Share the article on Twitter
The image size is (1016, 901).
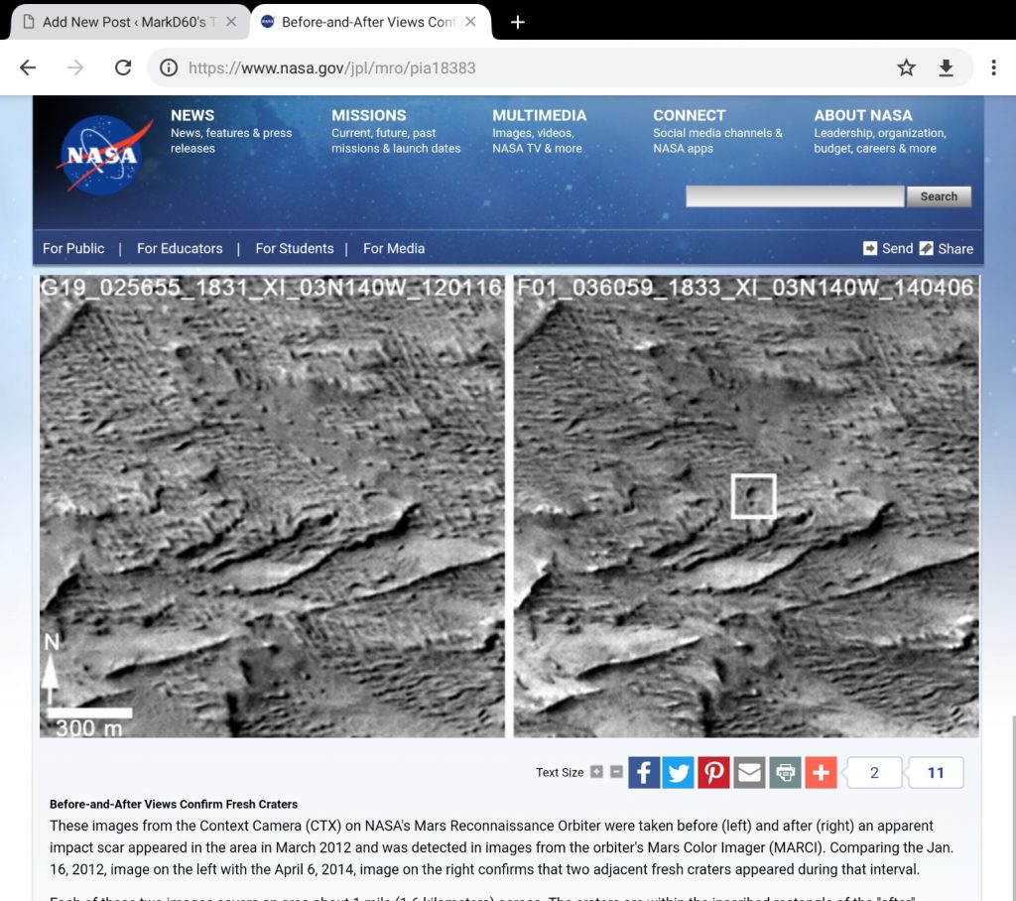(x=679, y=772)
